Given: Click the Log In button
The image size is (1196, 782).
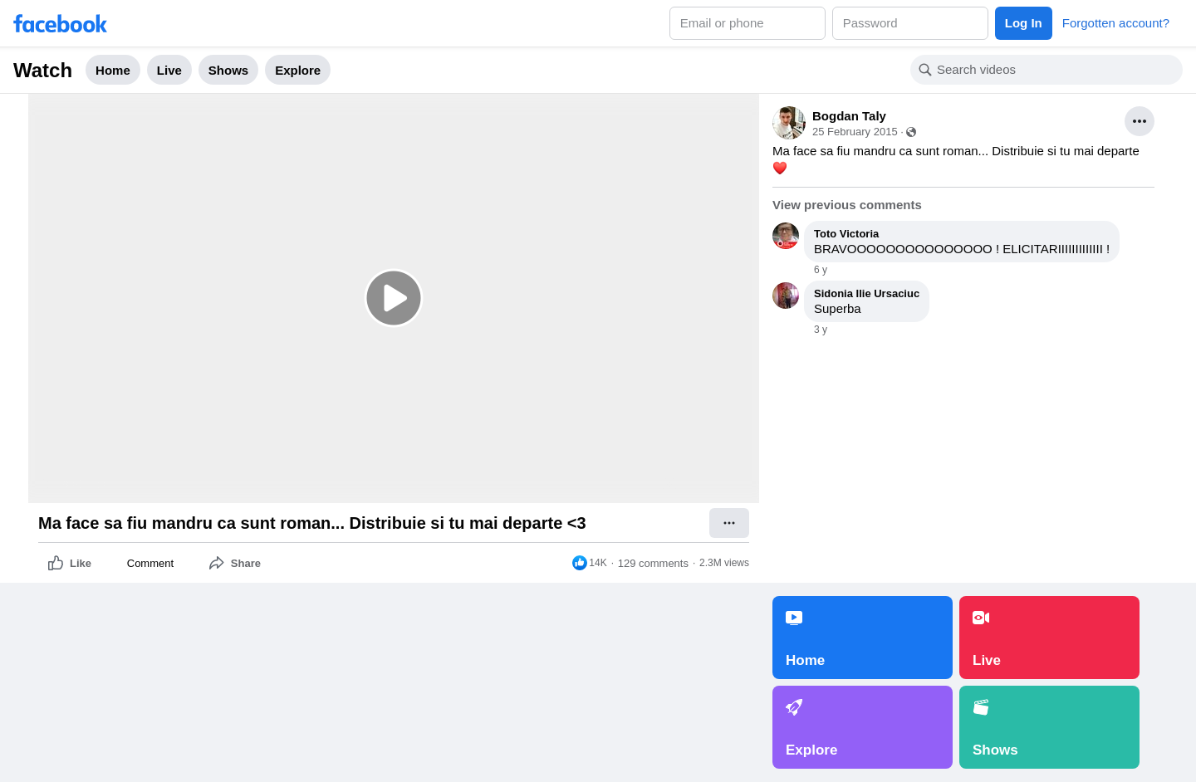Looking at the screenshot, I should click(1023, 23).
